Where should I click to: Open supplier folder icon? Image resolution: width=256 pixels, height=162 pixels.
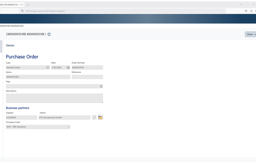point(100,118)
